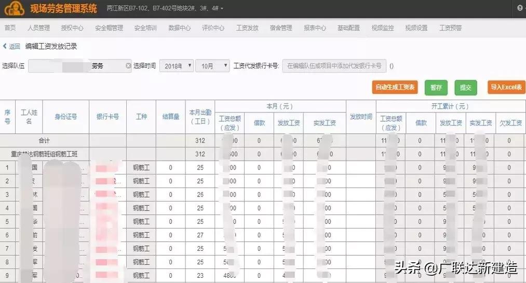Click 编辑工资发放记录 page heading
The width and height of the screenshot is (526, 283).
click(x=51, y=46)
